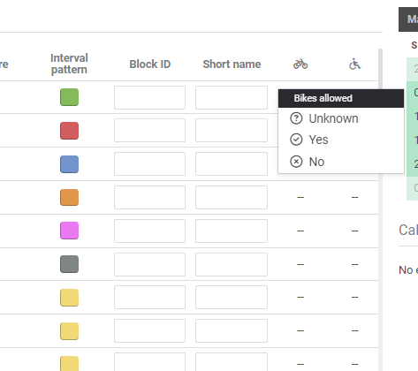Click the bicycle icon column header

coord(300,64)
